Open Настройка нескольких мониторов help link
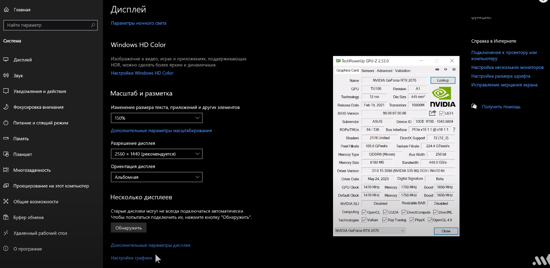Screen dimensions: 550x268 pos(507,67)
